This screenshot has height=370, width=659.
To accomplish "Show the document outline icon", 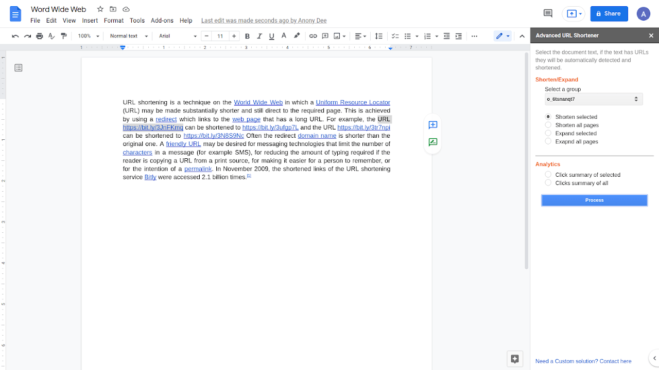I will coord(19,68).
